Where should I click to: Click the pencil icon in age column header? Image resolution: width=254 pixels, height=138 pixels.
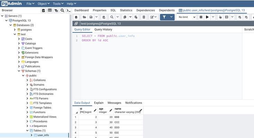coord(111,110)
